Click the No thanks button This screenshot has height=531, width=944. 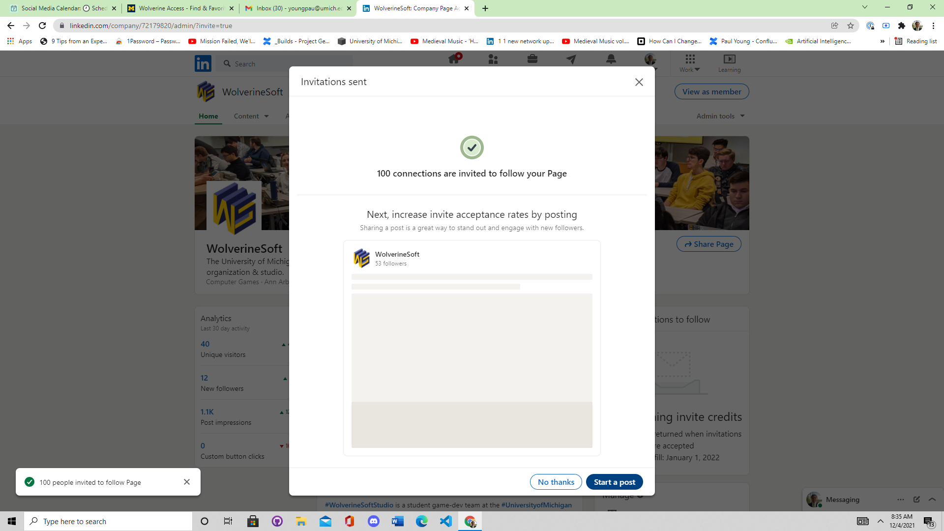pyautogui.click(x=556, y=482)
